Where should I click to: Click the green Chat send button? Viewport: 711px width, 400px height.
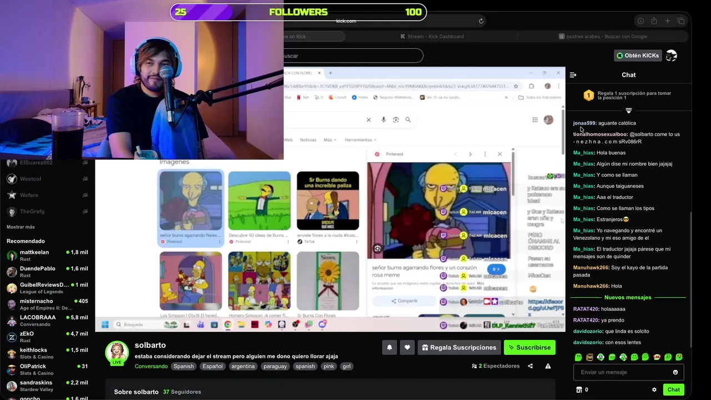[673, 390]
